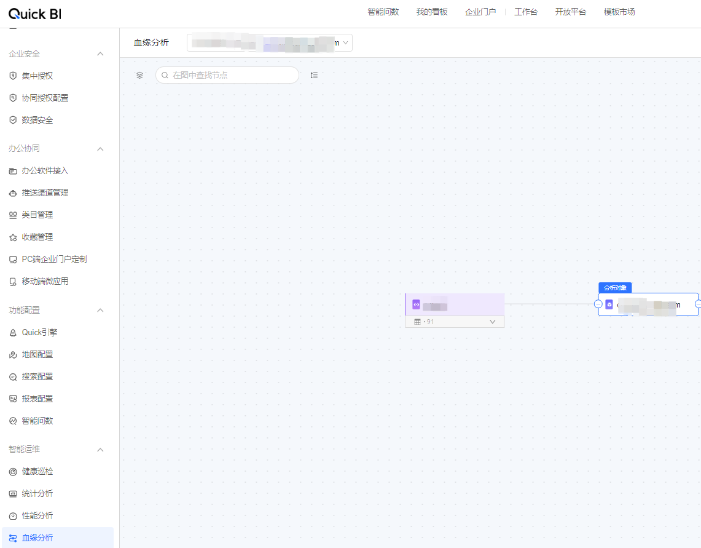
Task: Collapse the 办公协同 section
Action: (x=101, y=149)
